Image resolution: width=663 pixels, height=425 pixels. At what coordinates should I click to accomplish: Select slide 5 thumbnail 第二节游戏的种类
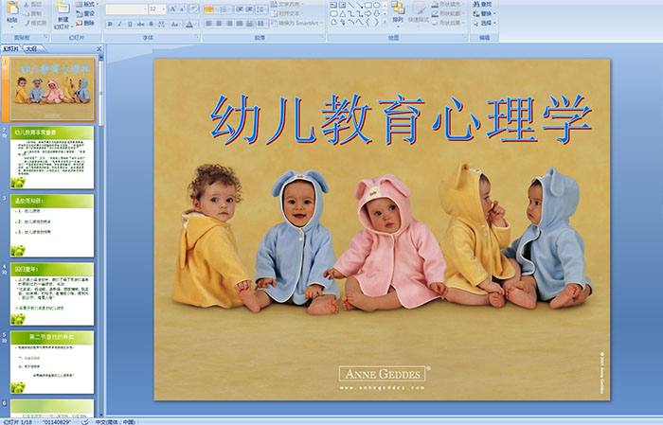(52, 362)
